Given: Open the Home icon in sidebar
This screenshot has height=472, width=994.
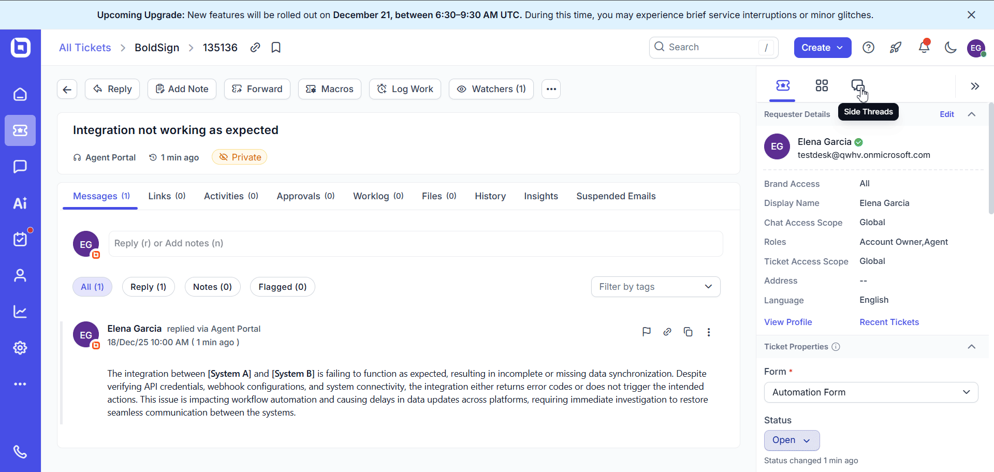Looking at the screenshot, I should click(20, 94).
